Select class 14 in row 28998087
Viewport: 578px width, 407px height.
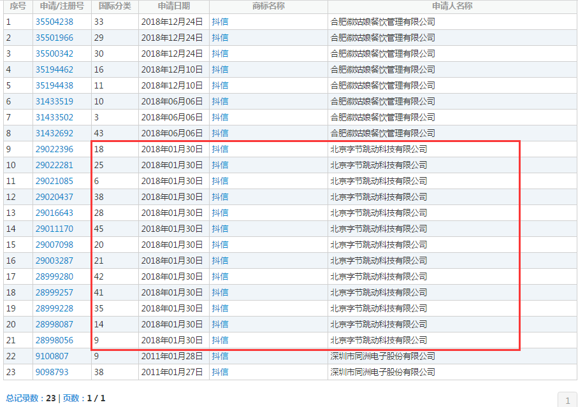click(x=99, y=324)
